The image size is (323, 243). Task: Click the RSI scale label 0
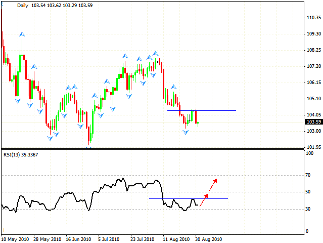[307, 231]
